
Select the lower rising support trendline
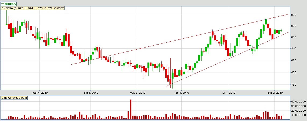[x=228, y=59]
